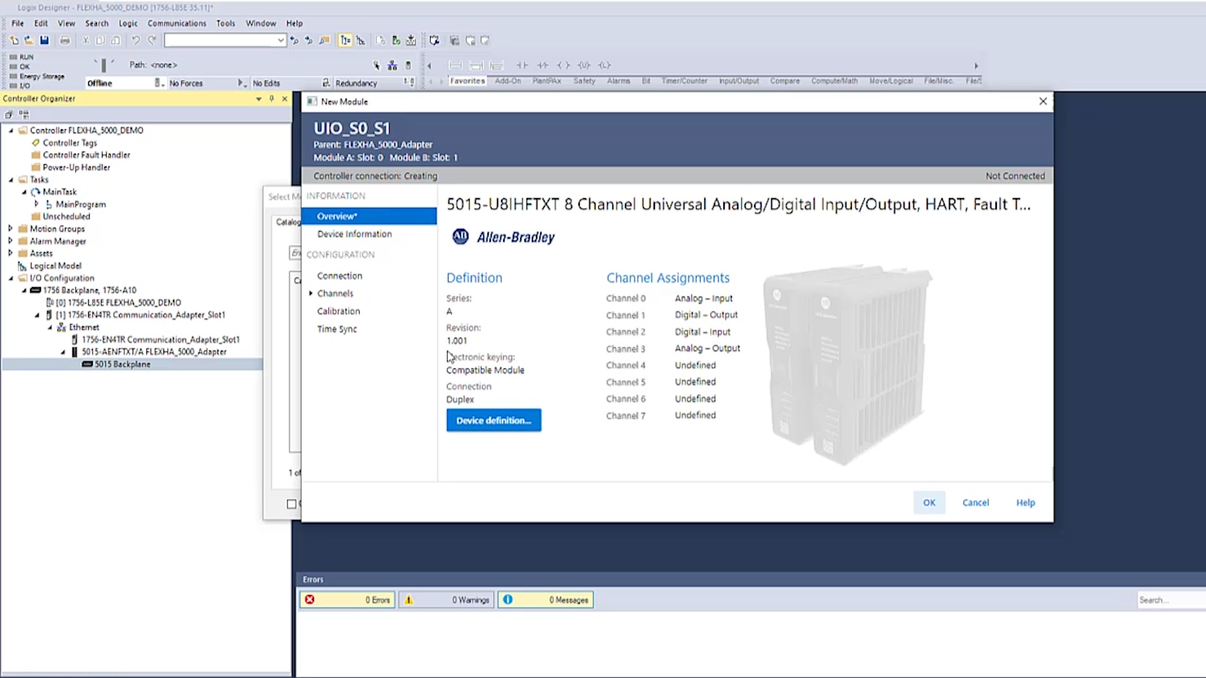Click the Cut scissors icon
This screenshot has width=1206, height=678.
click(85, 40)
